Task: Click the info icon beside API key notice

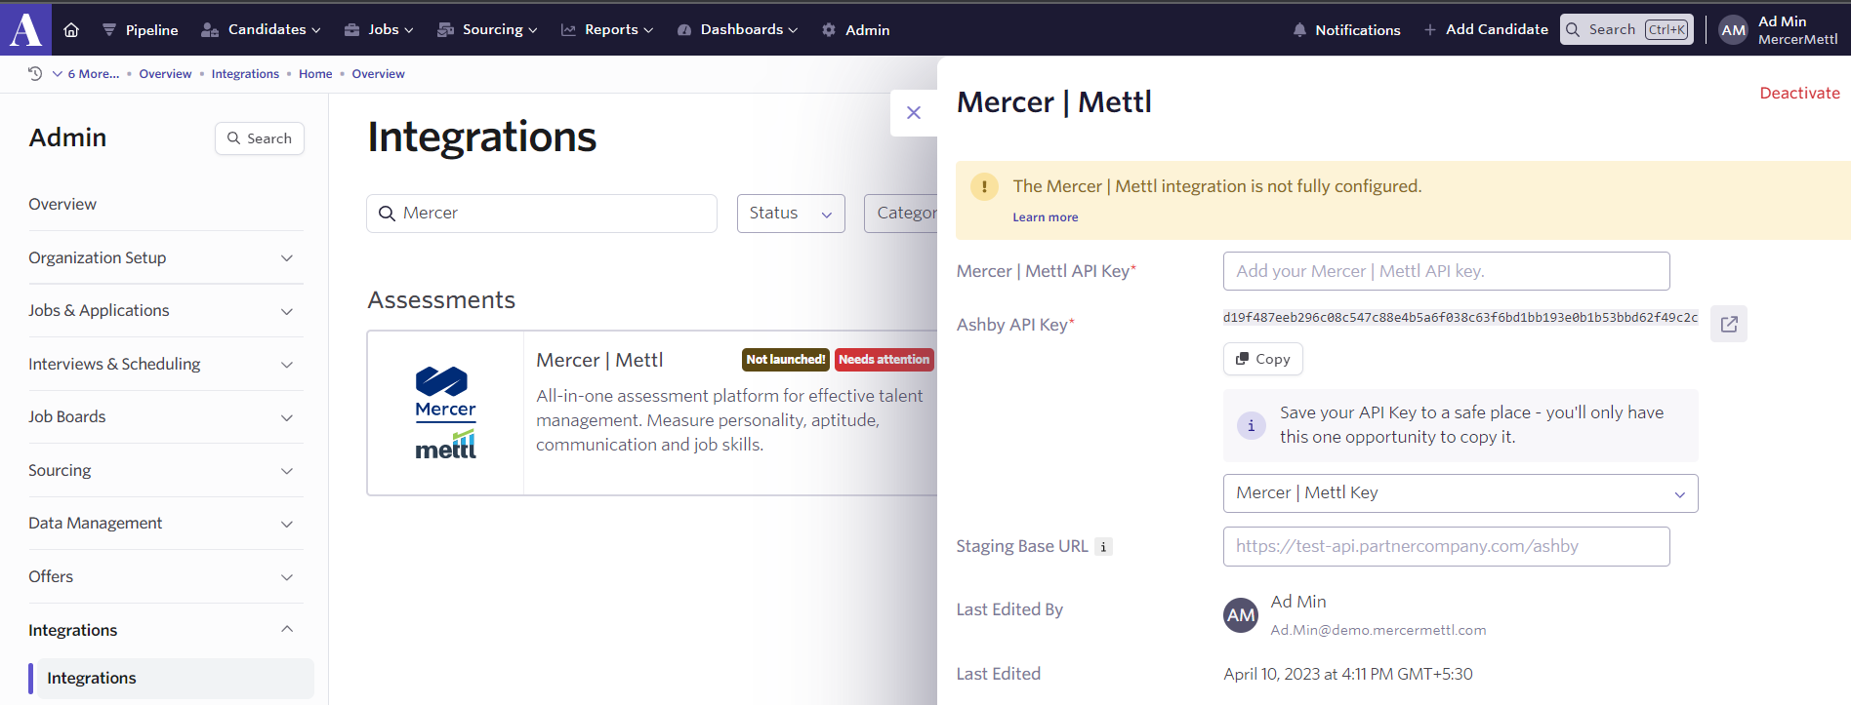Action: pos(1252,425)
